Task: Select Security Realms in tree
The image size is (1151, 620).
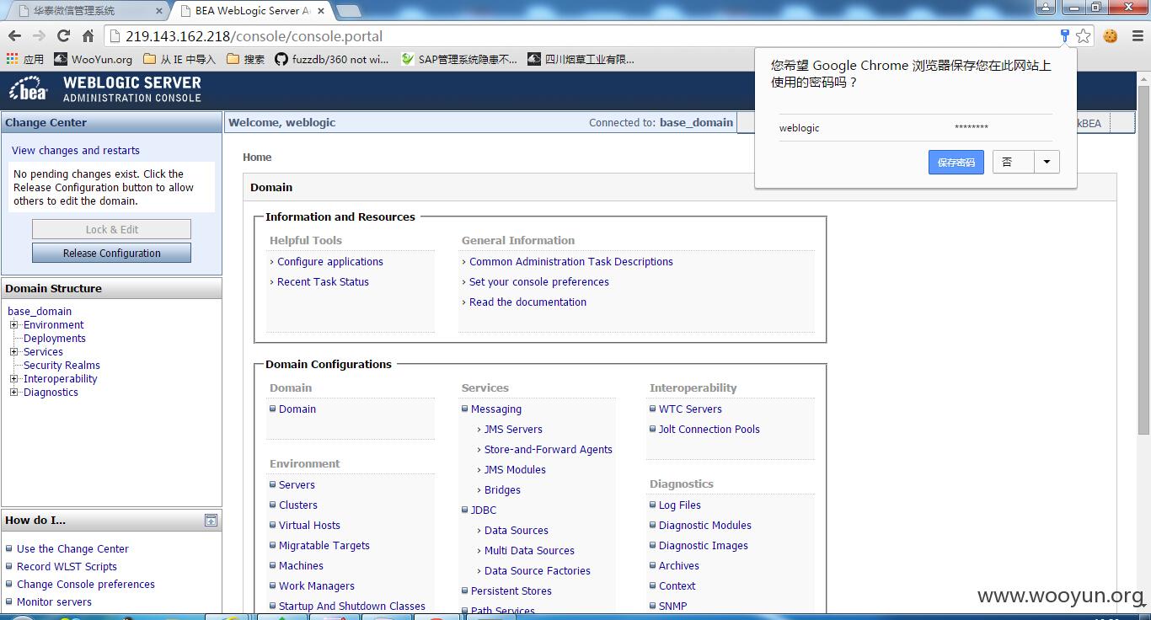Action: tap(62, 365)
